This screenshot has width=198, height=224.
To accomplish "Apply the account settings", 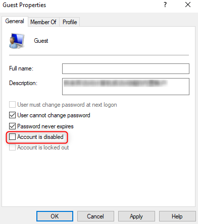I will pos(136,216).
